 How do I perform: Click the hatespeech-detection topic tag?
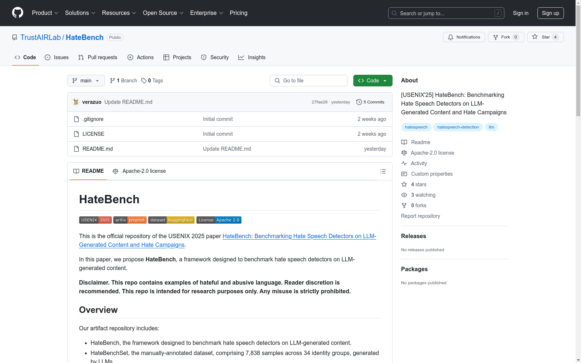pos(458,127)
